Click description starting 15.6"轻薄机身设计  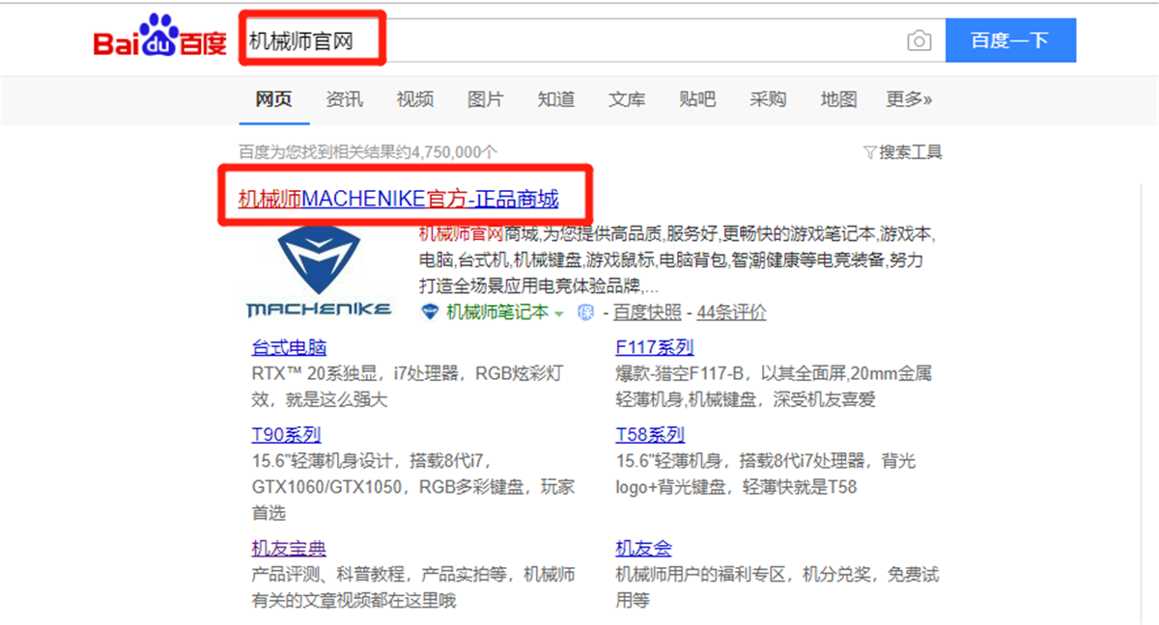pos(412,486)
